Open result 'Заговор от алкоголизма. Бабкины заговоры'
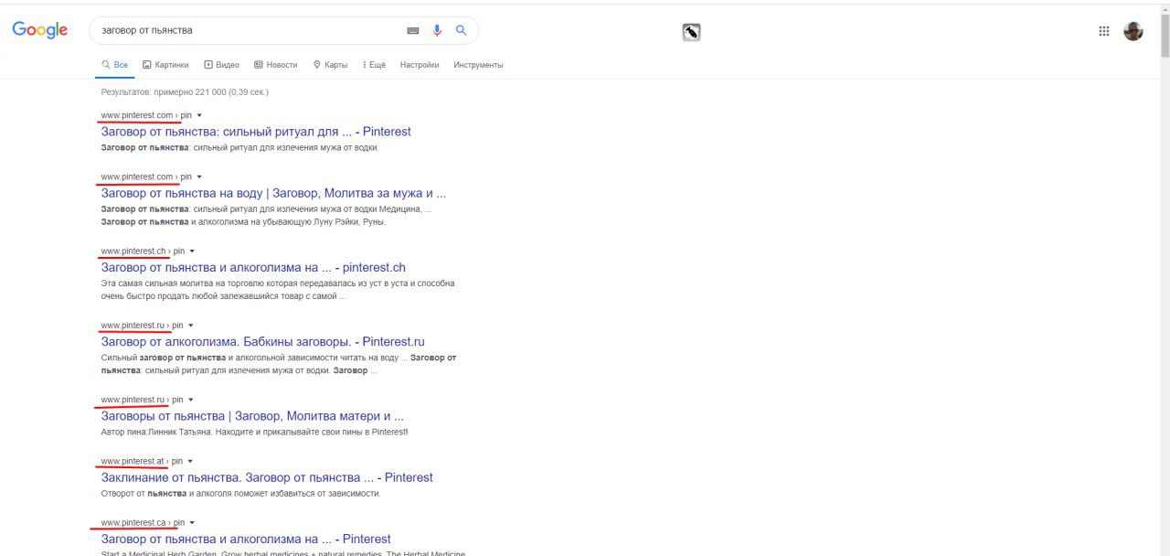1170x556 pixels. coord(262,342)
